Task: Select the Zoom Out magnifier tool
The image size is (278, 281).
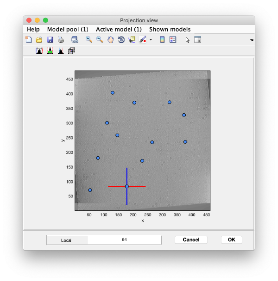Action: point(100,40)
